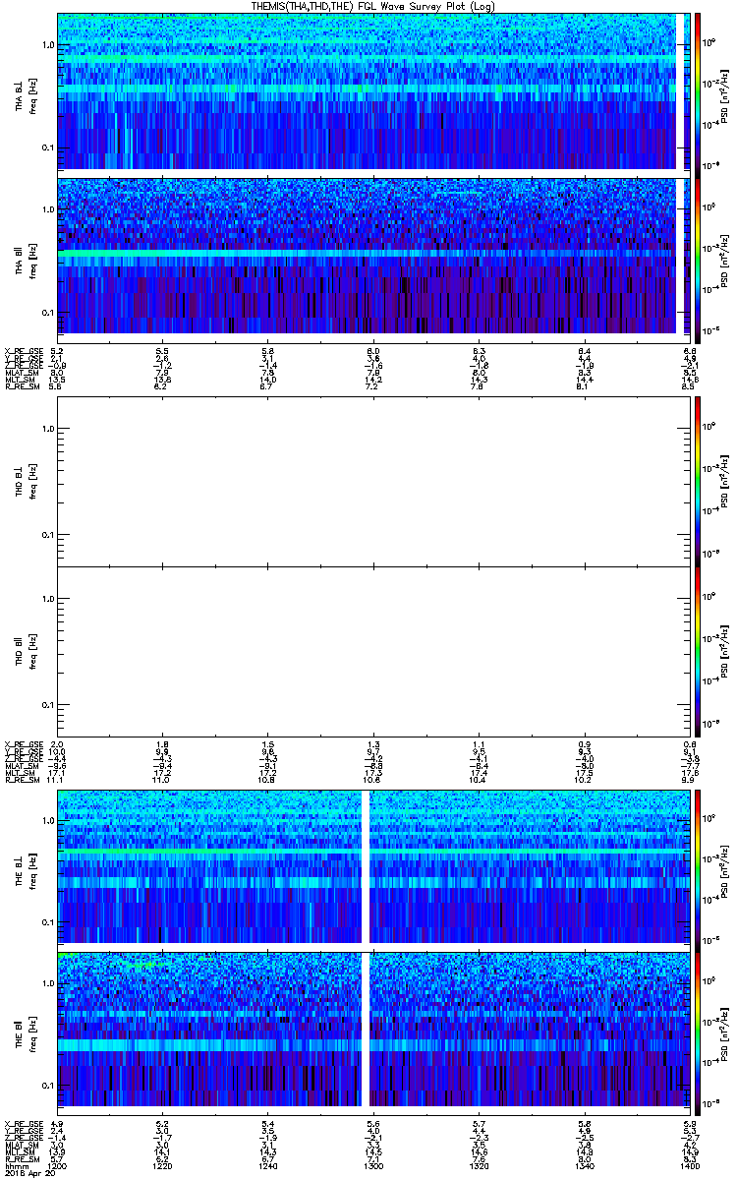Click the 1400 time tick label
This screenshot has width=737, height=1180.
click(690, 1164)
